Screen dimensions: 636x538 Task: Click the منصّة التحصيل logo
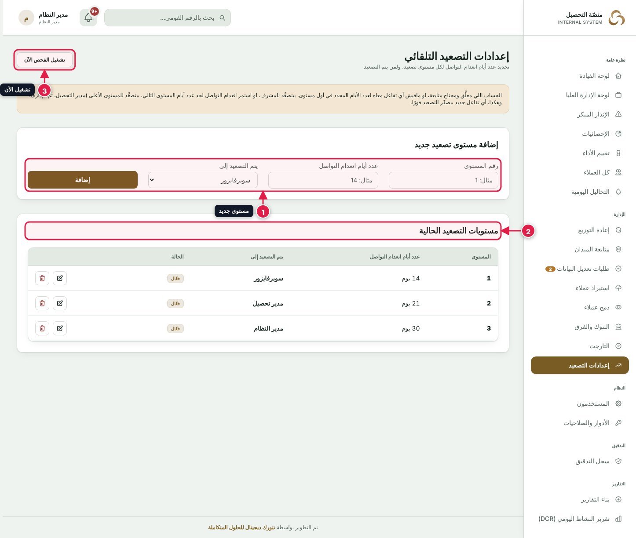(617, 18)
